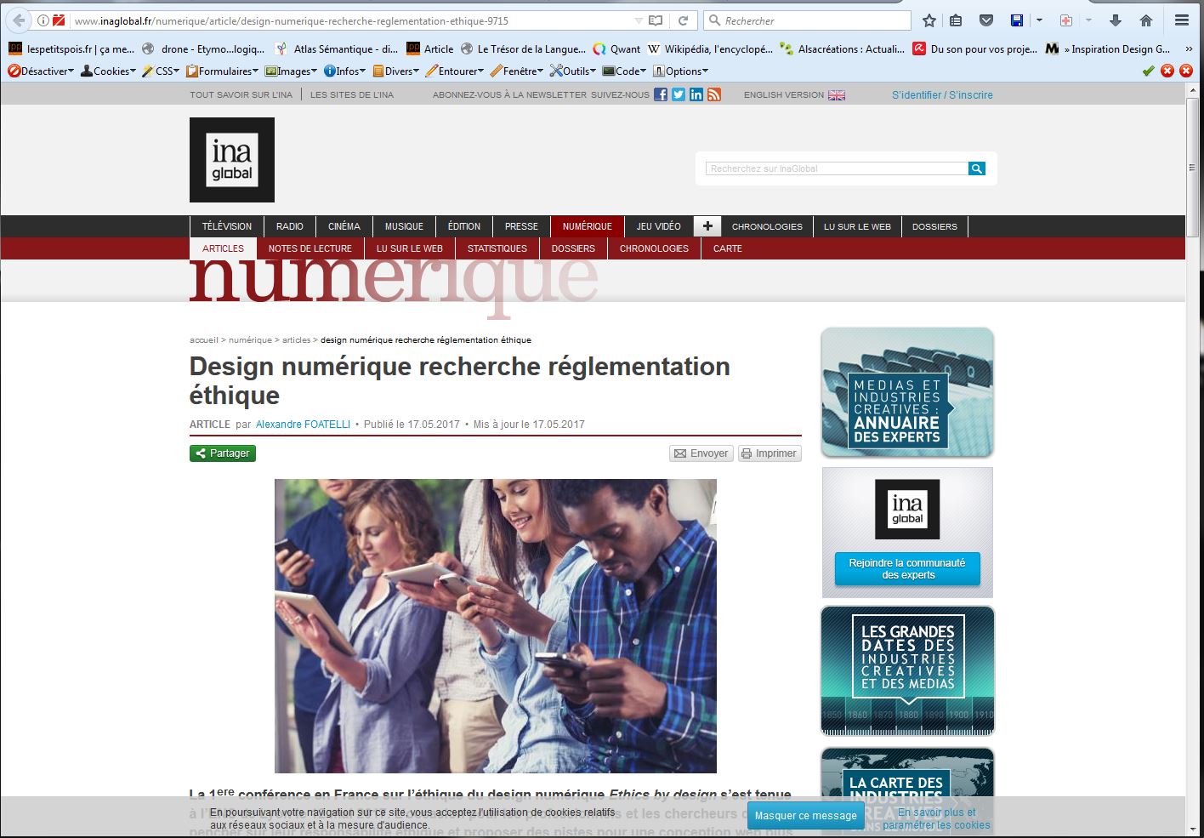Click the page's vertical scrollbar thumb
This screenshot has width=1204, height=838.
click(x=1192, y=169)
